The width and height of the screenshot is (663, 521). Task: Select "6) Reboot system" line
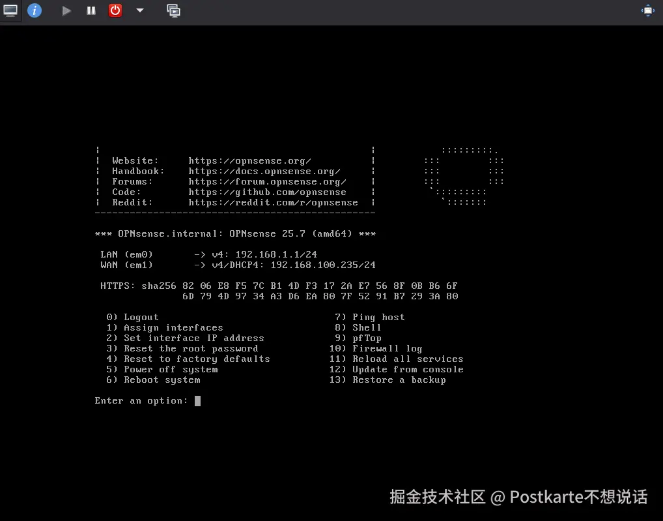153,380
